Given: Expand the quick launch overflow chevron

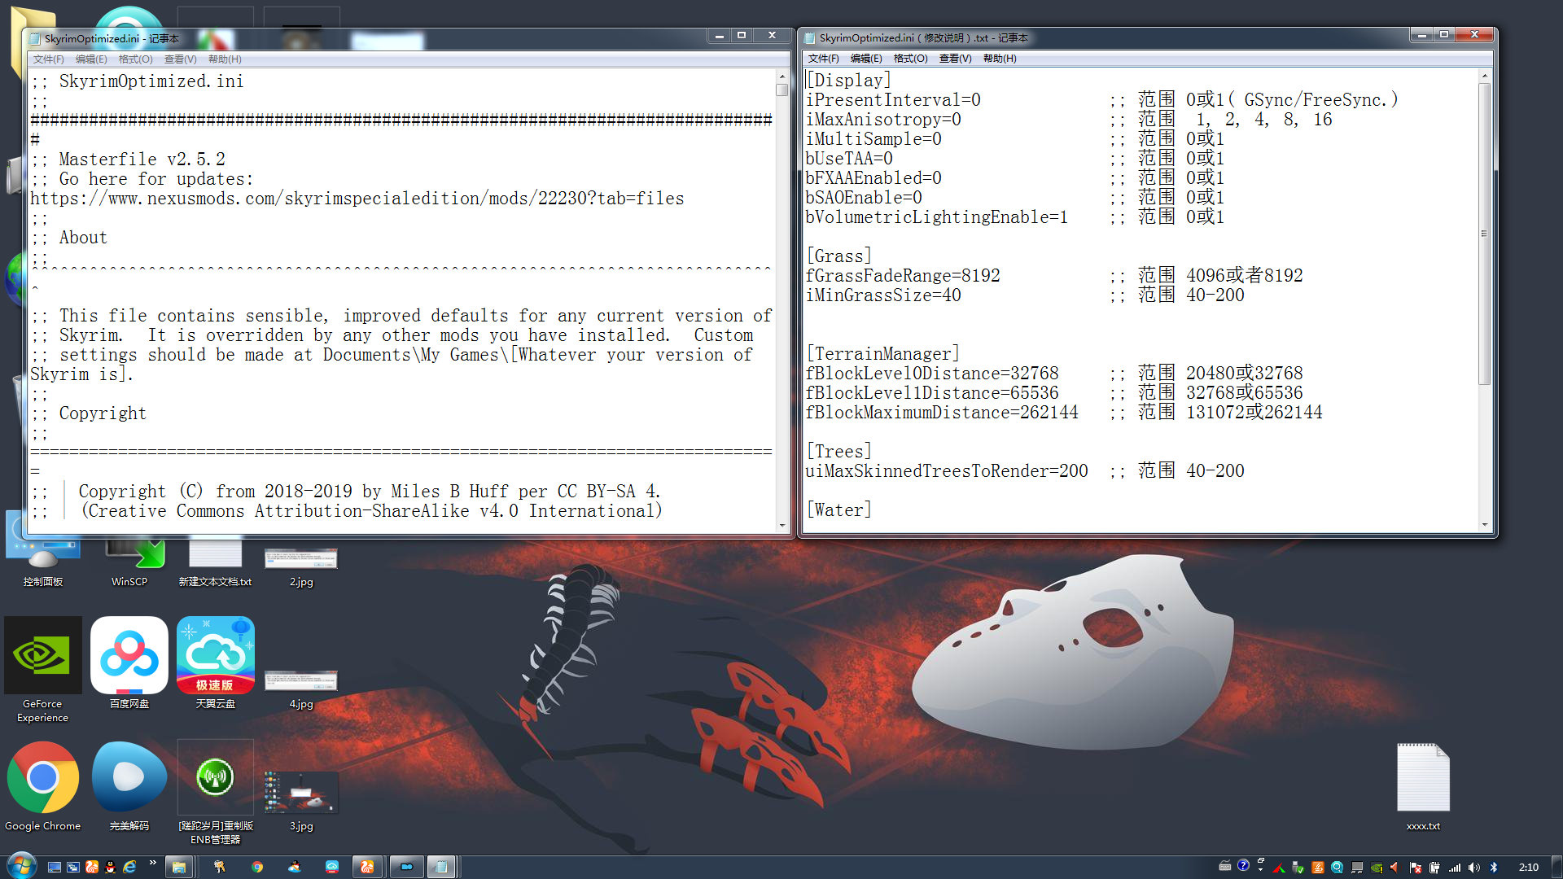Looking at the screenshot, I should [152, 863].
